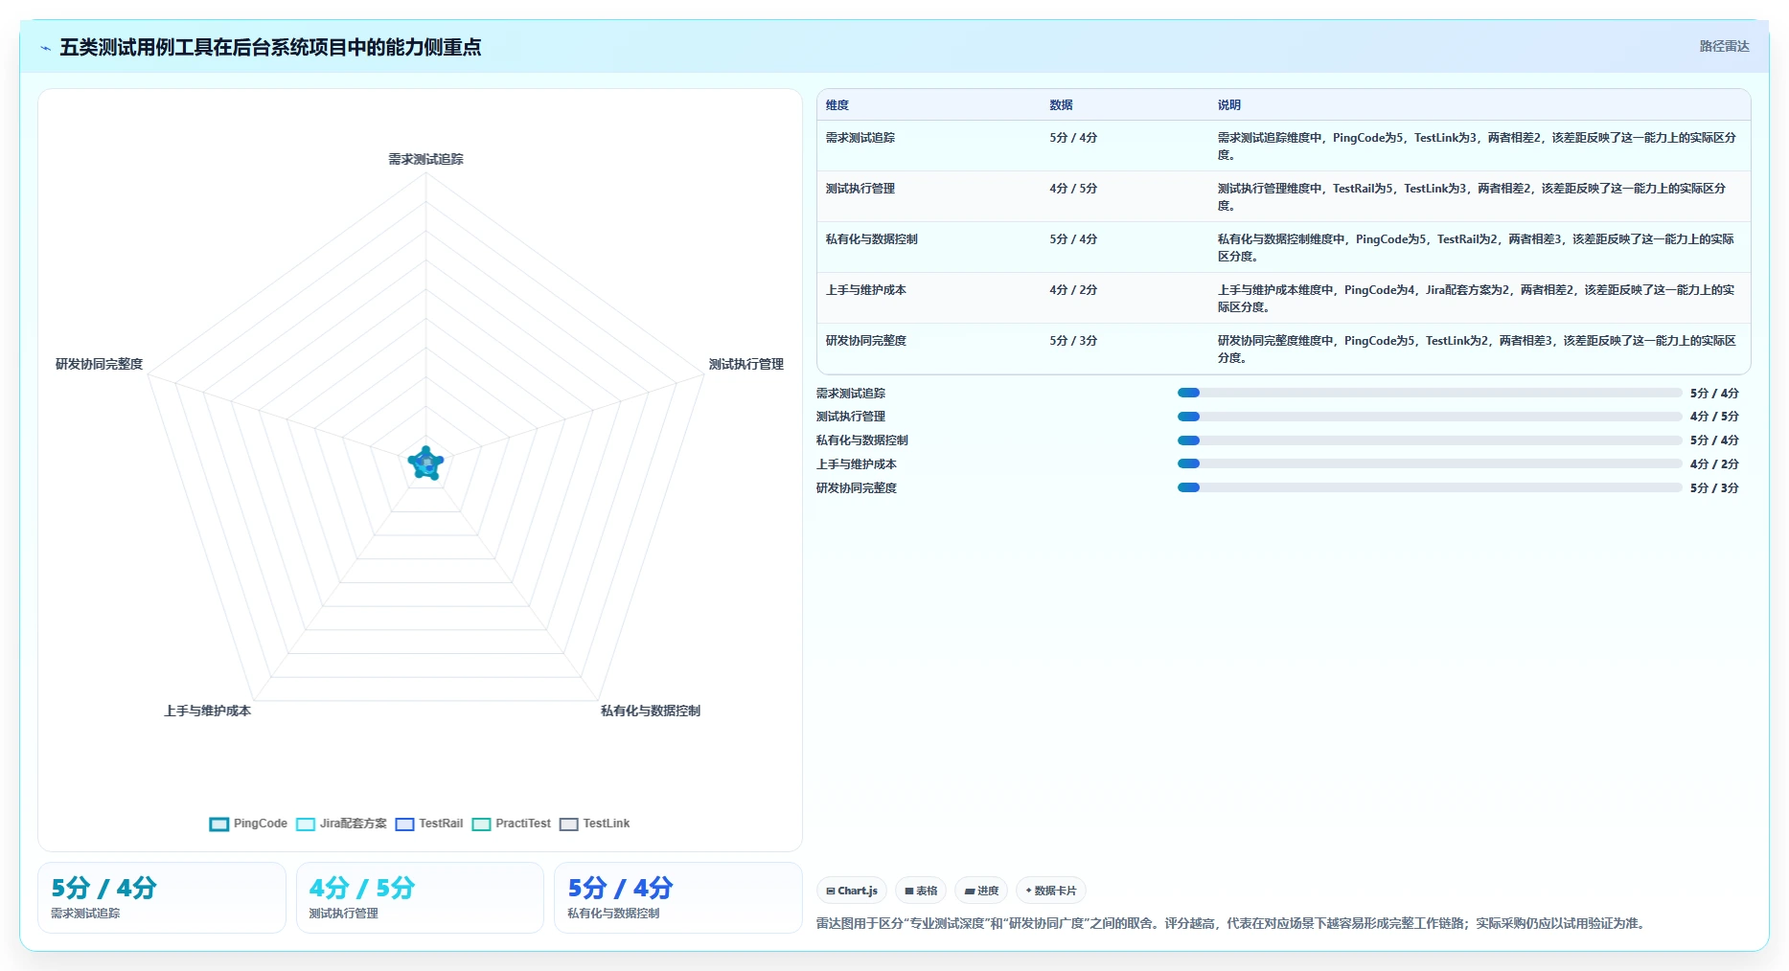
Task: Click the title icon beside 五类测试用例工具
Action: coord(45,48)
